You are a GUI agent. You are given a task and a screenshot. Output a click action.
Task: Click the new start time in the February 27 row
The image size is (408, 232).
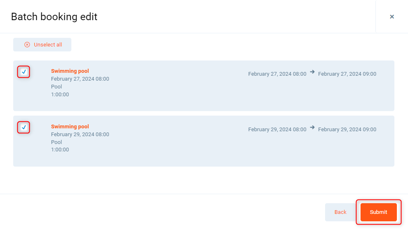[277, 74]
